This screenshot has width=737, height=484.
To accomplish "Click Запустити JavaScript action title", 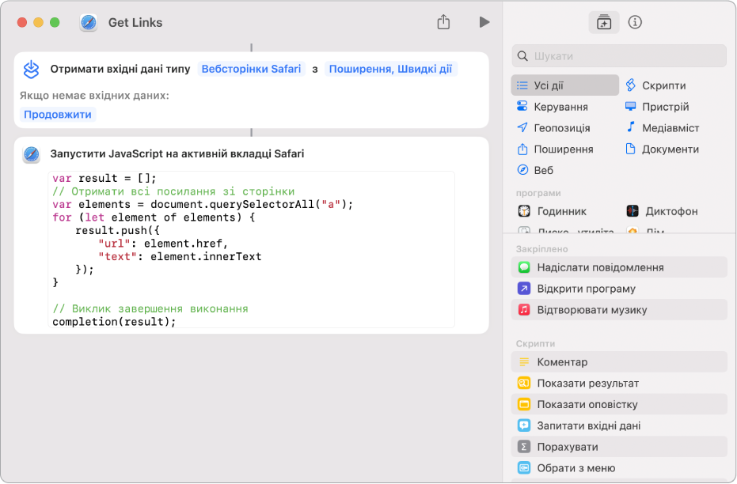I will (x=177, y=154).
